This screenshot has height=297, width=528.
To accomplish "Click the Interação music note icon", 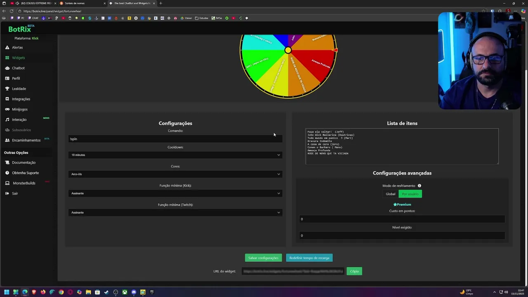I will pyautogui.click(x=7, y=120).
